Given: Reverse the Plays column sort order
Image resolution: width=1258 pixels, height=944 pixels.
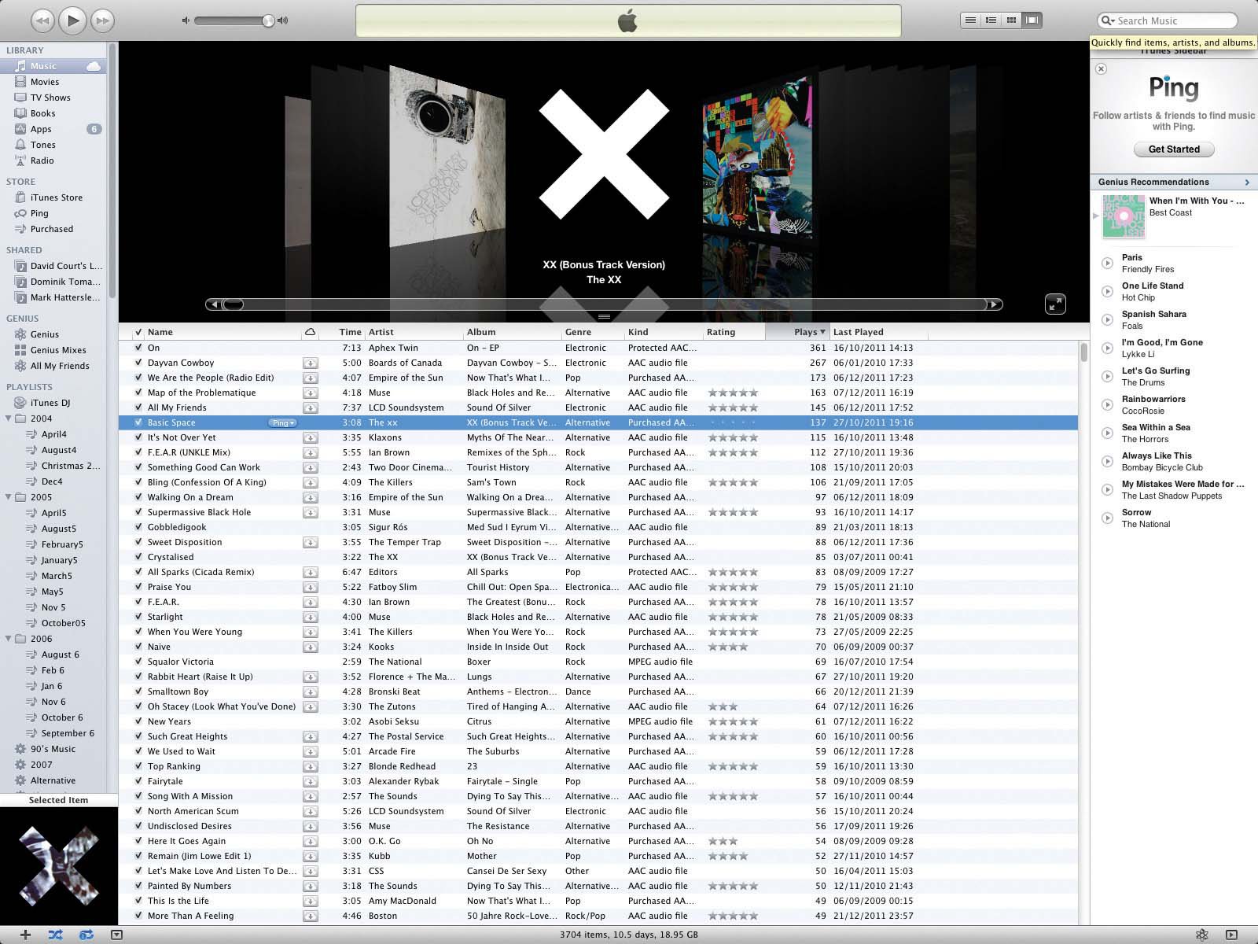Looking at the screenshot, I should coord(797,332).
